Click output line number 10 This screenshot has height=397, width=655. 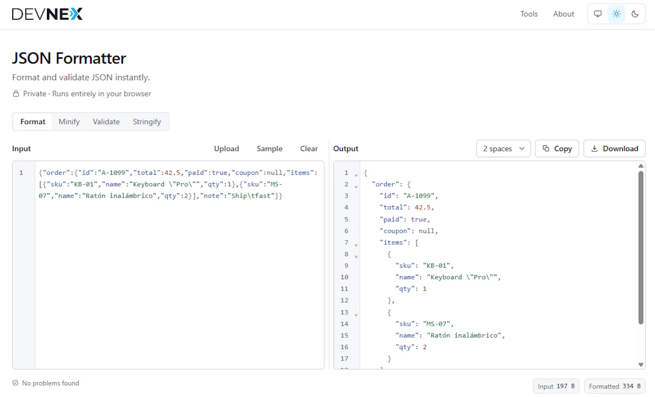click(344, 277)
